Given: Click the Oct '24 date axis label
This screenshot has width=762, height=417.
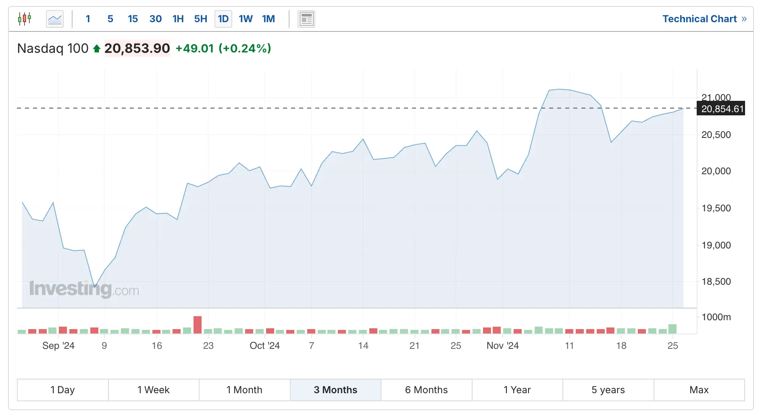Looking at the screenshot, I should click(x=264, y=346).
